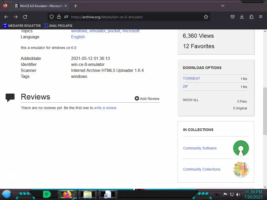The image size is (267, 200).
Task: Open the site permissions icon in address bar
Action: (66, 17)
